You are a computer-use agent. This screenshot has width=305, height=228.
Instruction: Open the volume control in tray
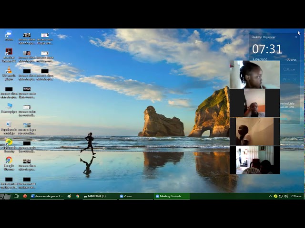(x=286, y=196)
